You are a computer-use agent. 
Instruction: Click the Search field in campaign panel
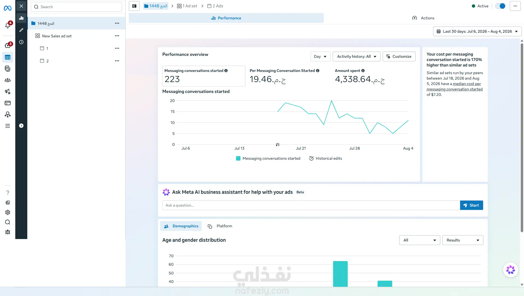click(x=76, y=7)
